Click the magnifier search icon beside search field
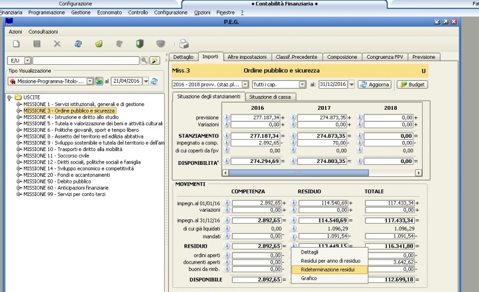479x292 pixels. tap(144, 61)
